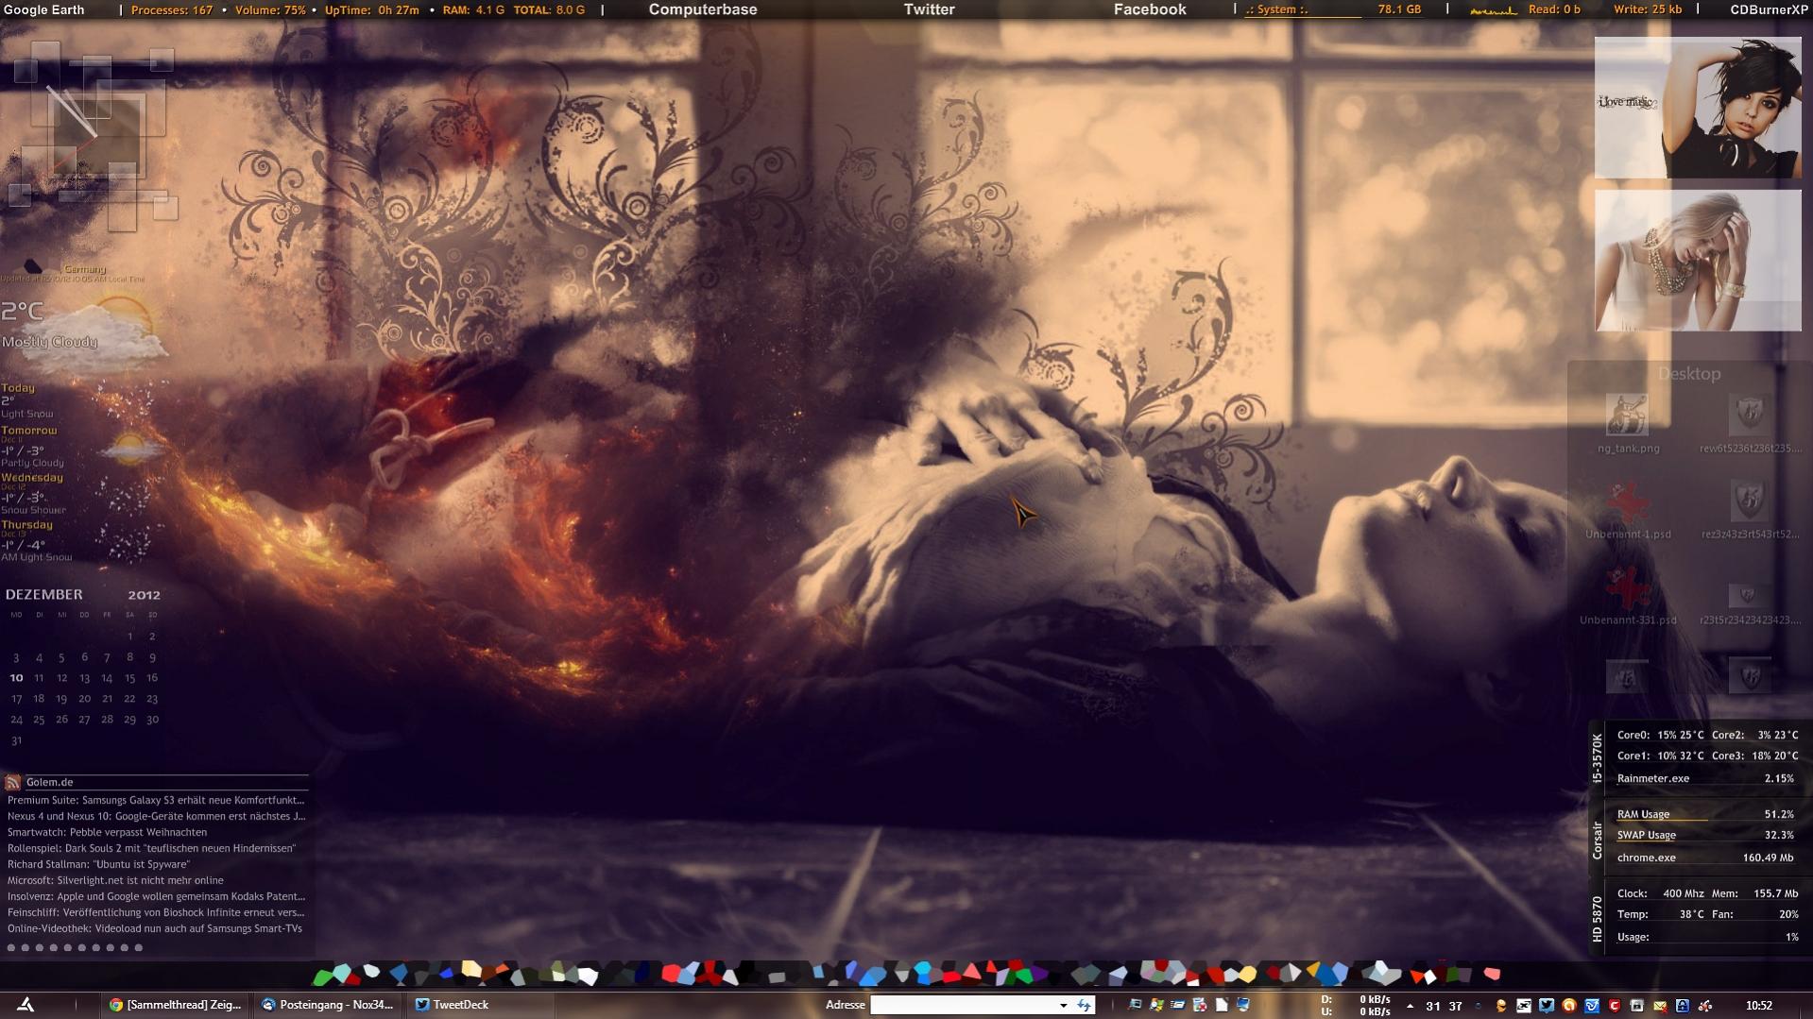Open the address bar dropdown arrow
1813x1019 pixels.
[1063, 1005]
